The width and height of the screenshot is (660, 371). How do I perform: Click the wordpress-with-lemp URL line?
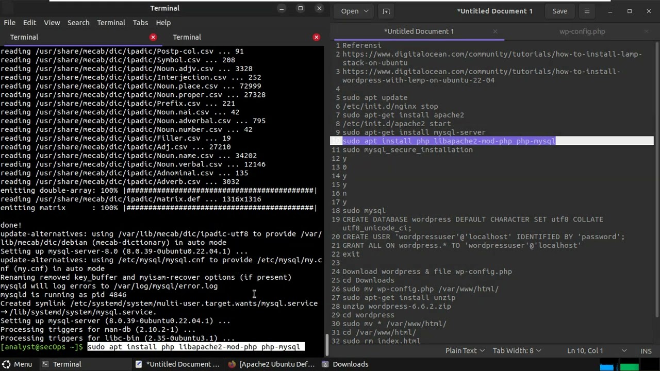tap(482, 76)
